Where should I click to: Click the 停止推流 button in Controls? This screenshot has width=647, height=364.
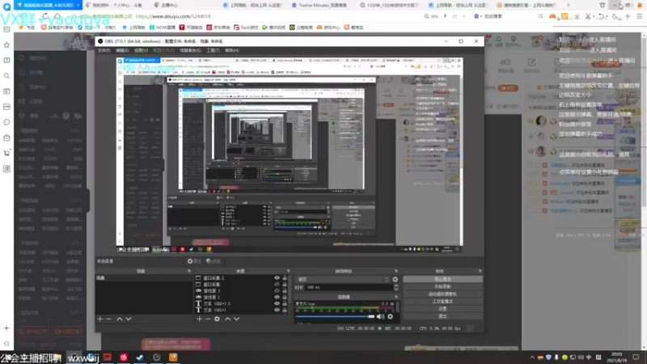coord(442,279)
